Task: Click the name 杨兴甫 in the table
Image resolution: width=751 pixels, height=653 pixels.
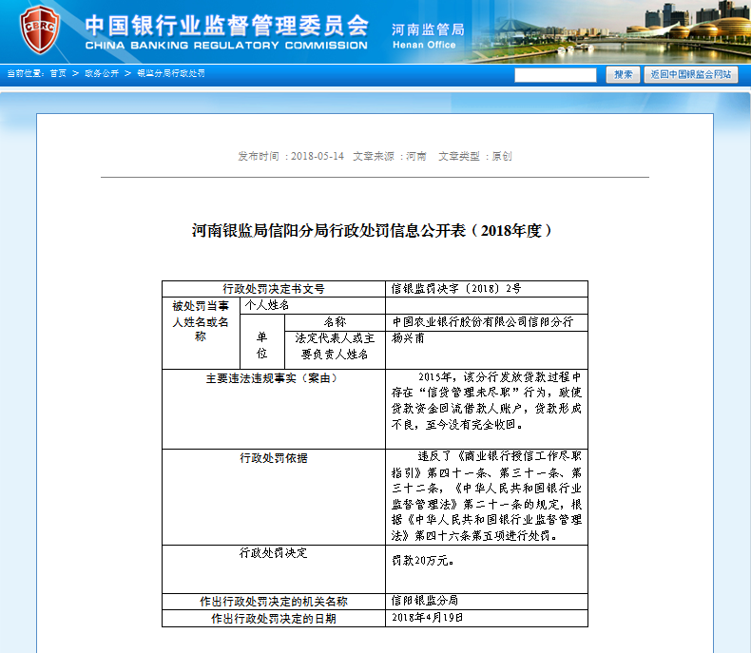Action: pyautogui.click(x=409, y=338)
